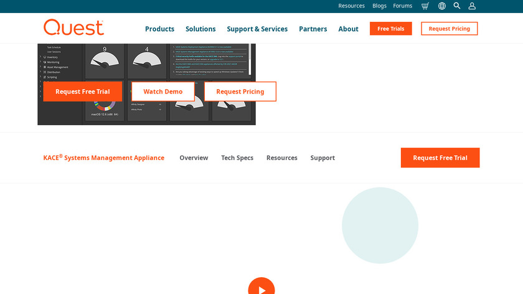Open the Support & Services menu
This screenshot has height=294, width=523.
pos(257,29)
